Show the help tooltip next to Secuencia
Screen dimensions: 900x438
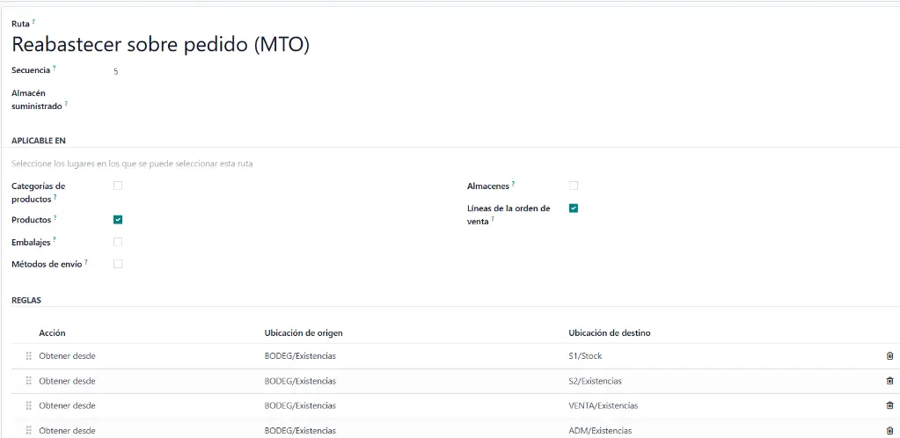tap(55, 68)
